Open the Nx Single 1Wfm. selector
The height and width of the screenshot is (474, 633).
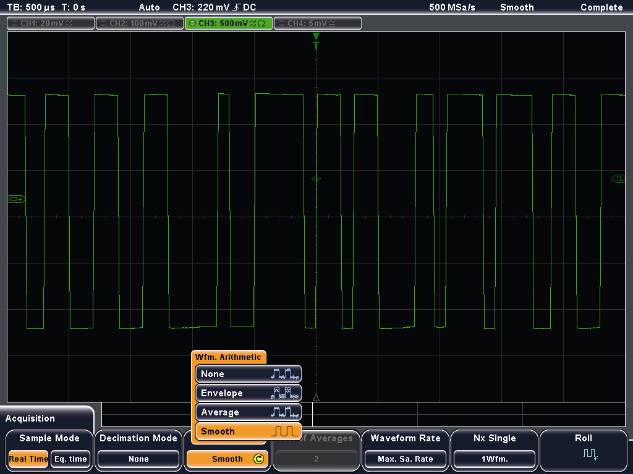click(494, 459)
